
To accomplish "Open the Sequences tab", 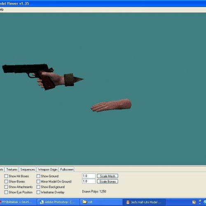I will [28, 169].
